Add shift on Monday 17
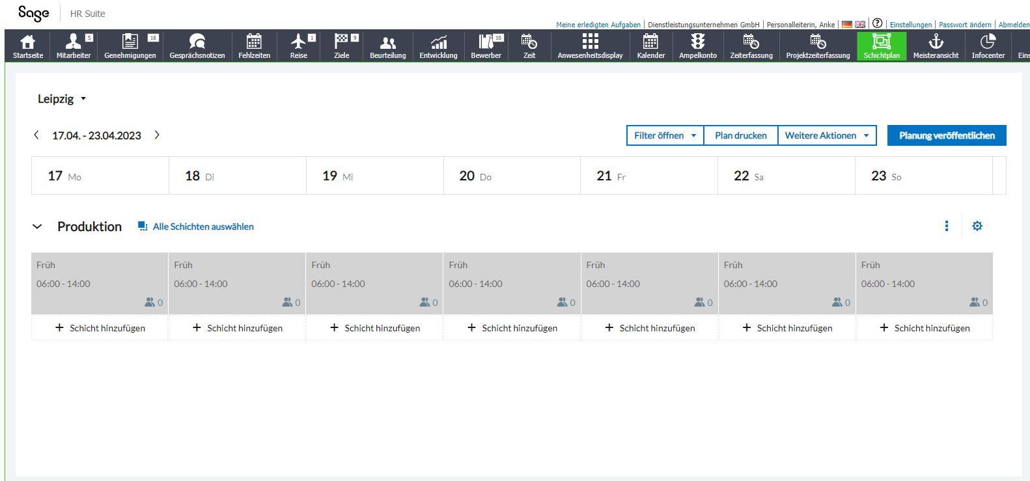This screenshot has width=1030, height=481. (x=100, y=328)
